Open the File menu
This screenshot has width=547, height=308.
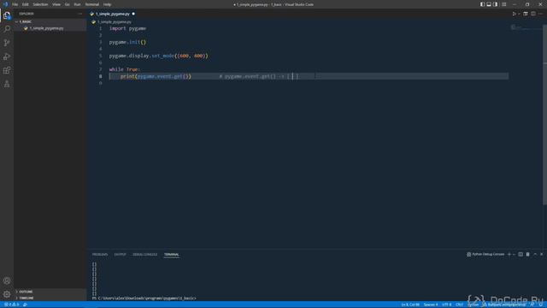click(15, 4)
